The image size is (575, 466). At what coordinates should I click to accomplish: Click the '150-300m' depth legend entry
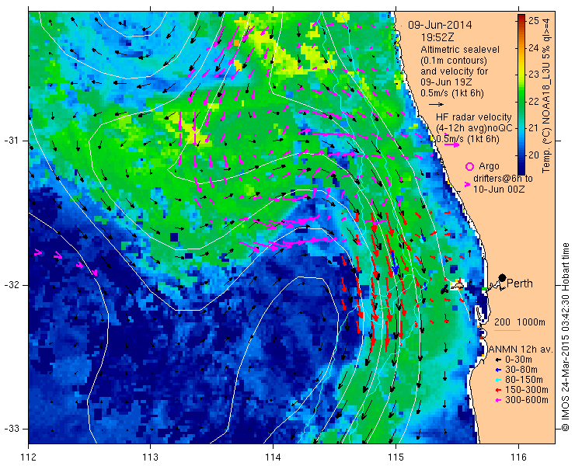526,390
